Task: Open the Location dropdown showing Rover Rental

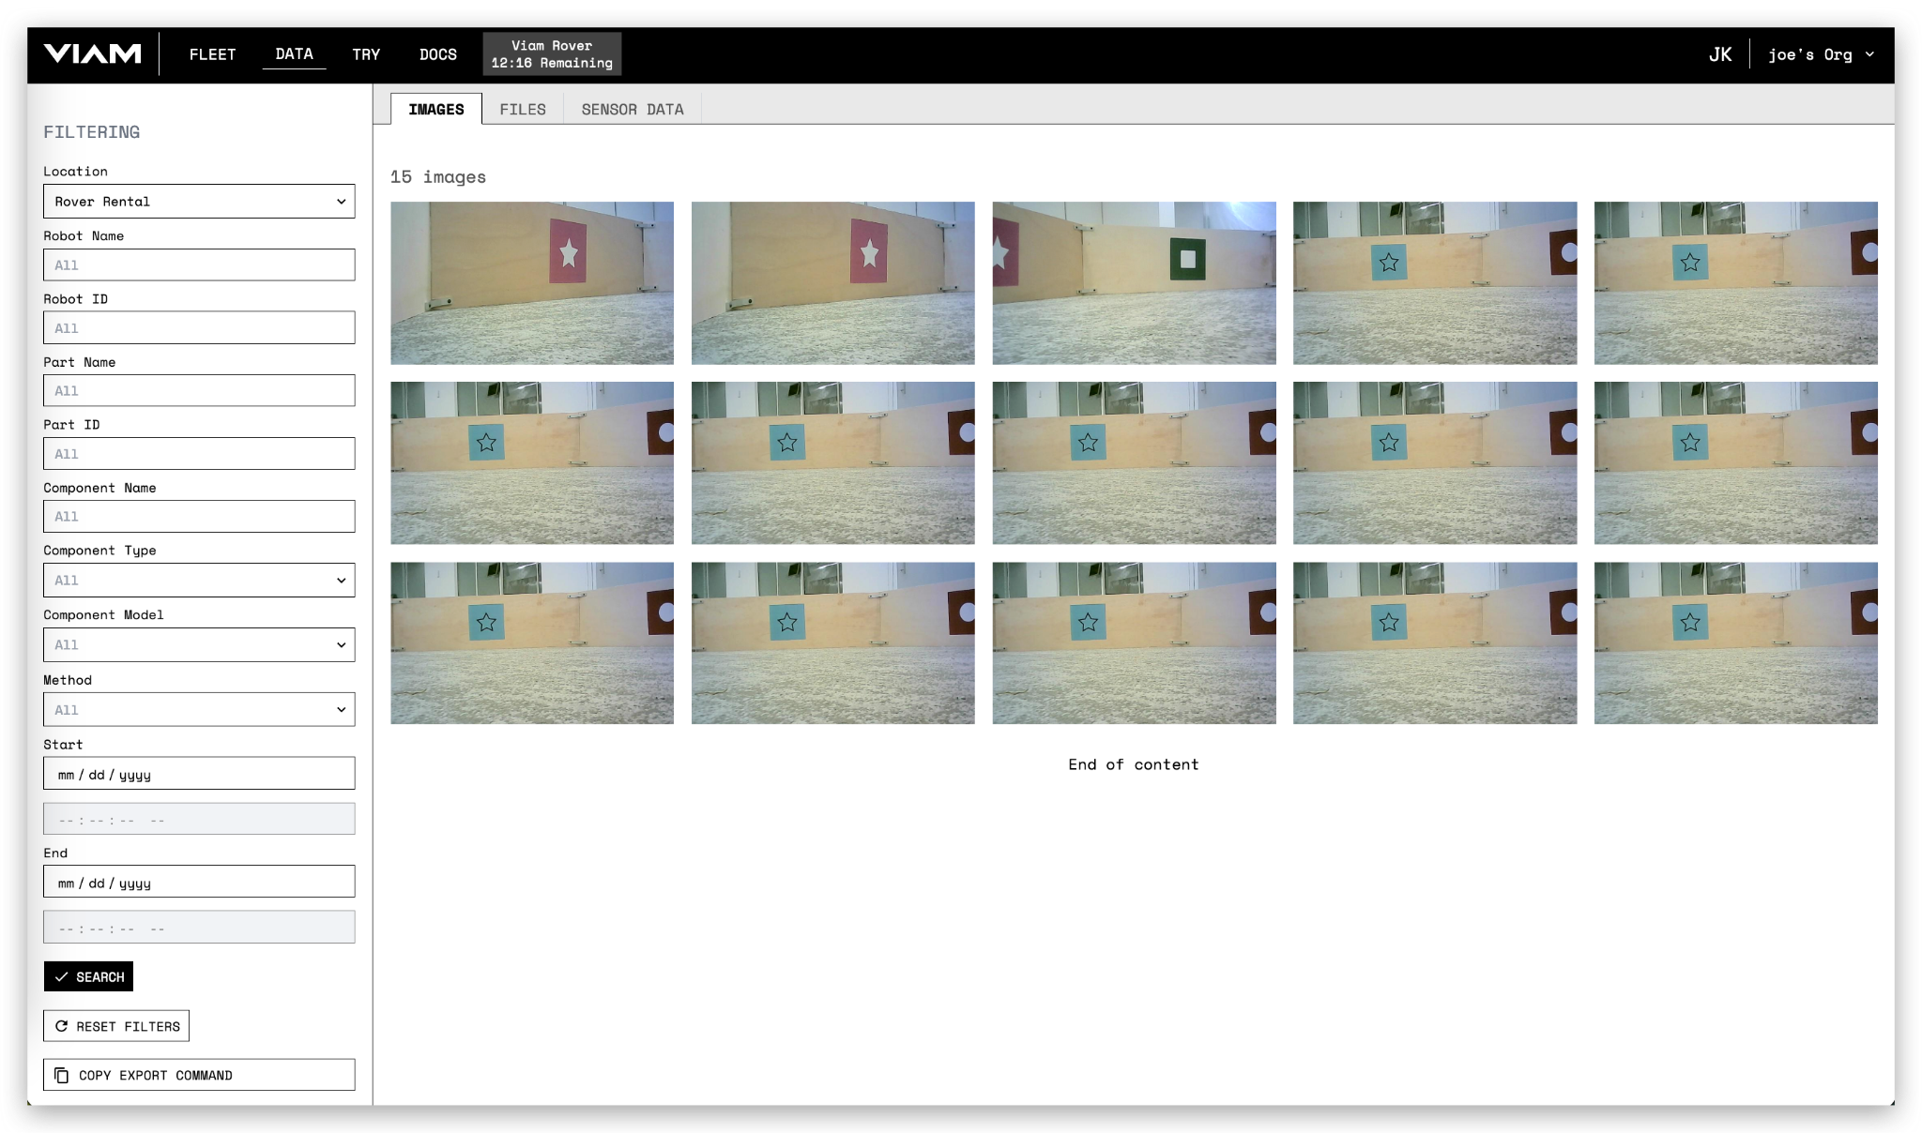Action: pyautogui.click(x=199, y=201)
